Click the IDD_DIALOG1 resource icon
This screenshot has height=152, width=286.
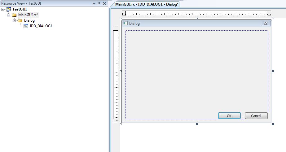pyautogui.click(x=26, y=26)
